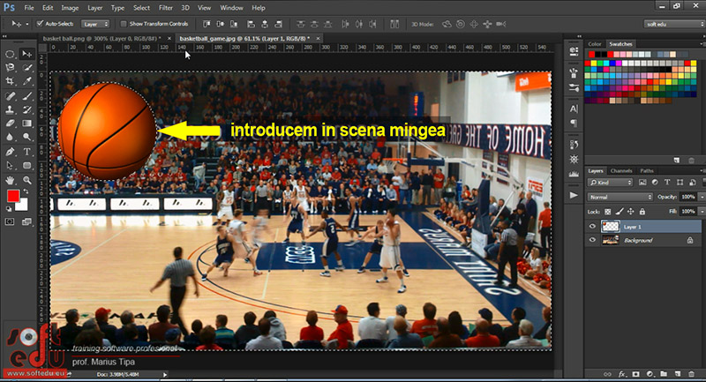Expand the Auto-Select Layer dropdown
This screenshot has width=706, height=382.
tap(95, 24)
